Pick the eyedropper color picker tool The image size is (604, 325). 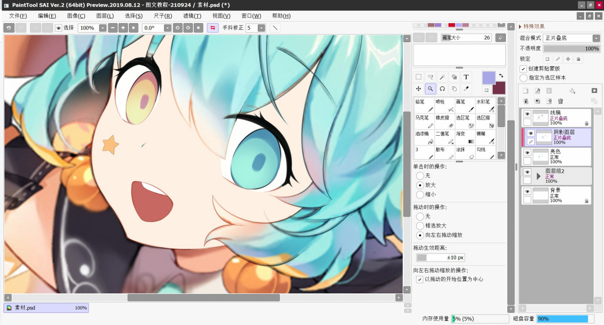click(x=466, y=89)
